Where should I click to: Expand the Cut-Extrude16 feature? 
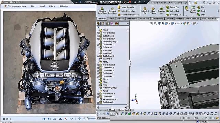[x=98, y=36]
